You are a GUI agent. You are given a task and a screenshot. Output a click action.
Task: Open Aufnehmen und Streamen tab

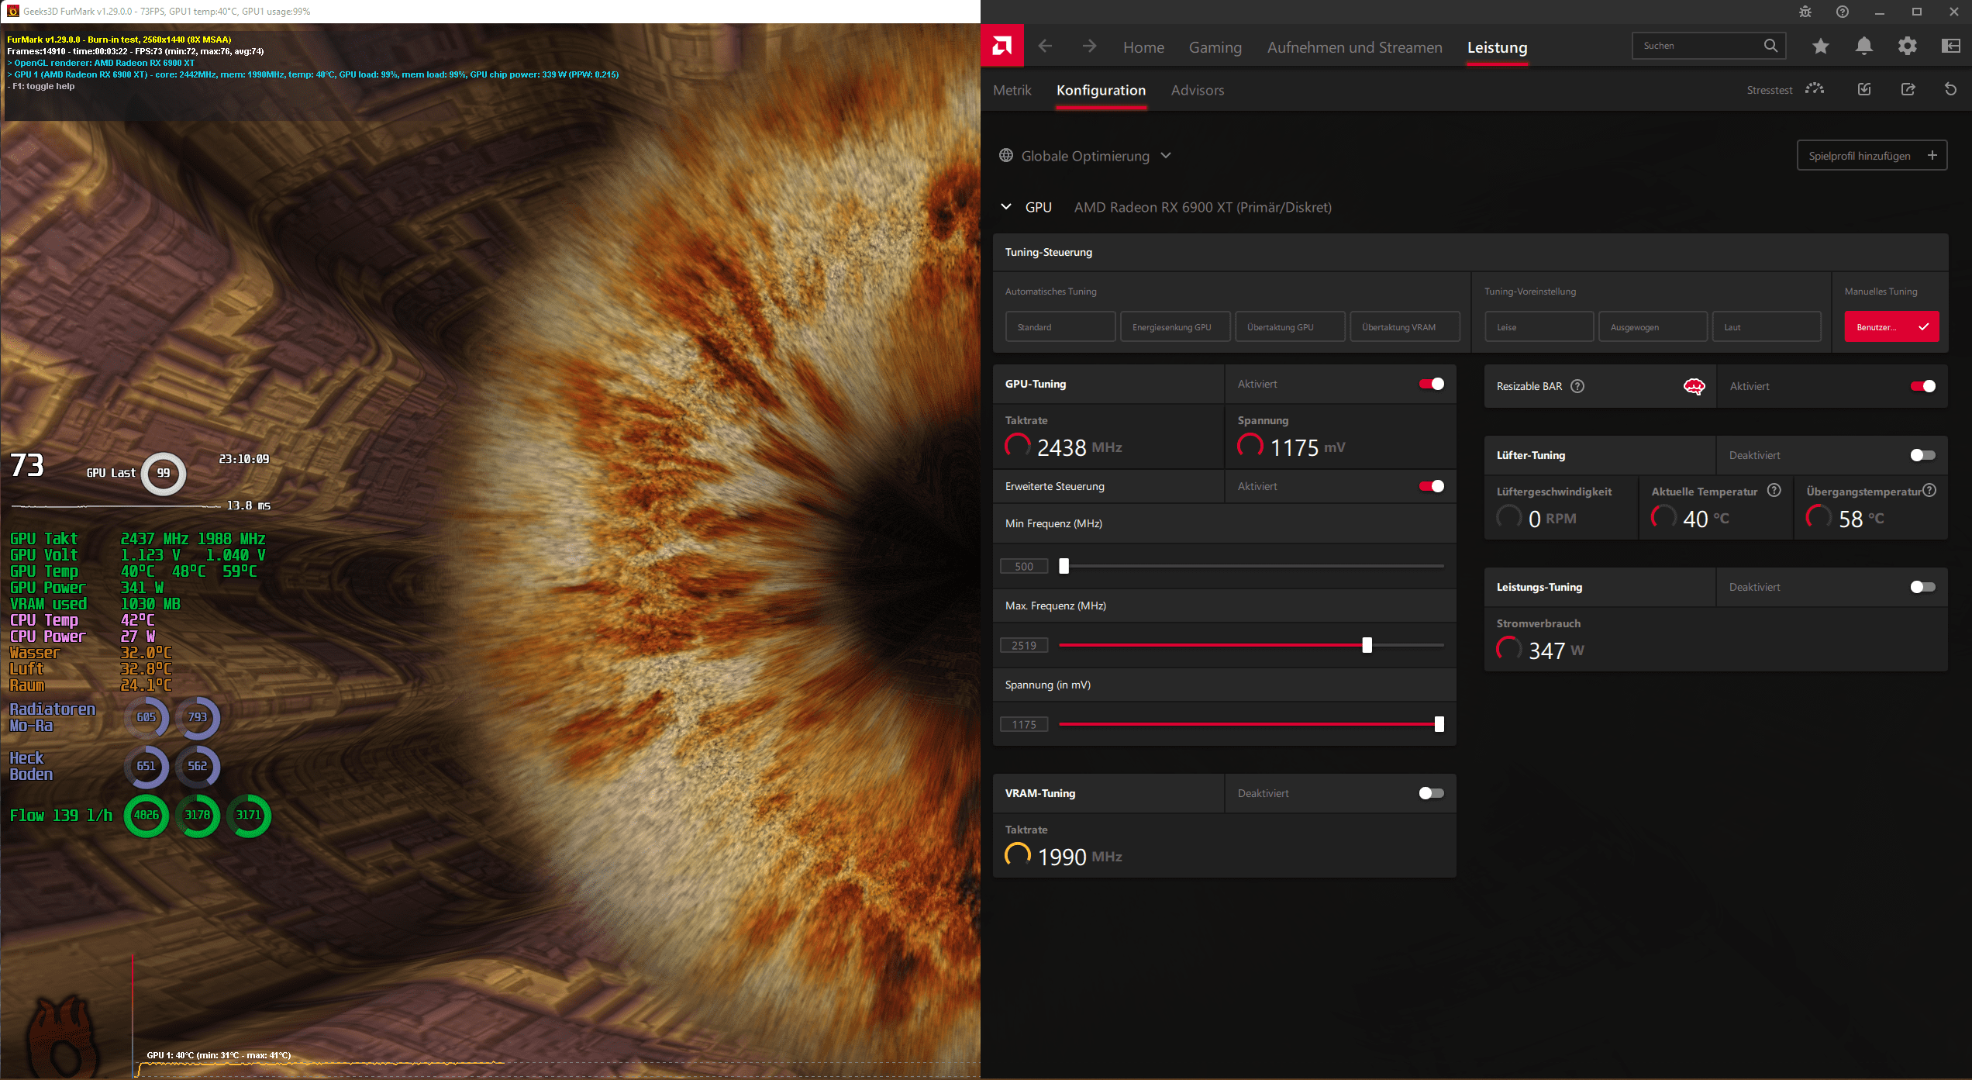1354,47
